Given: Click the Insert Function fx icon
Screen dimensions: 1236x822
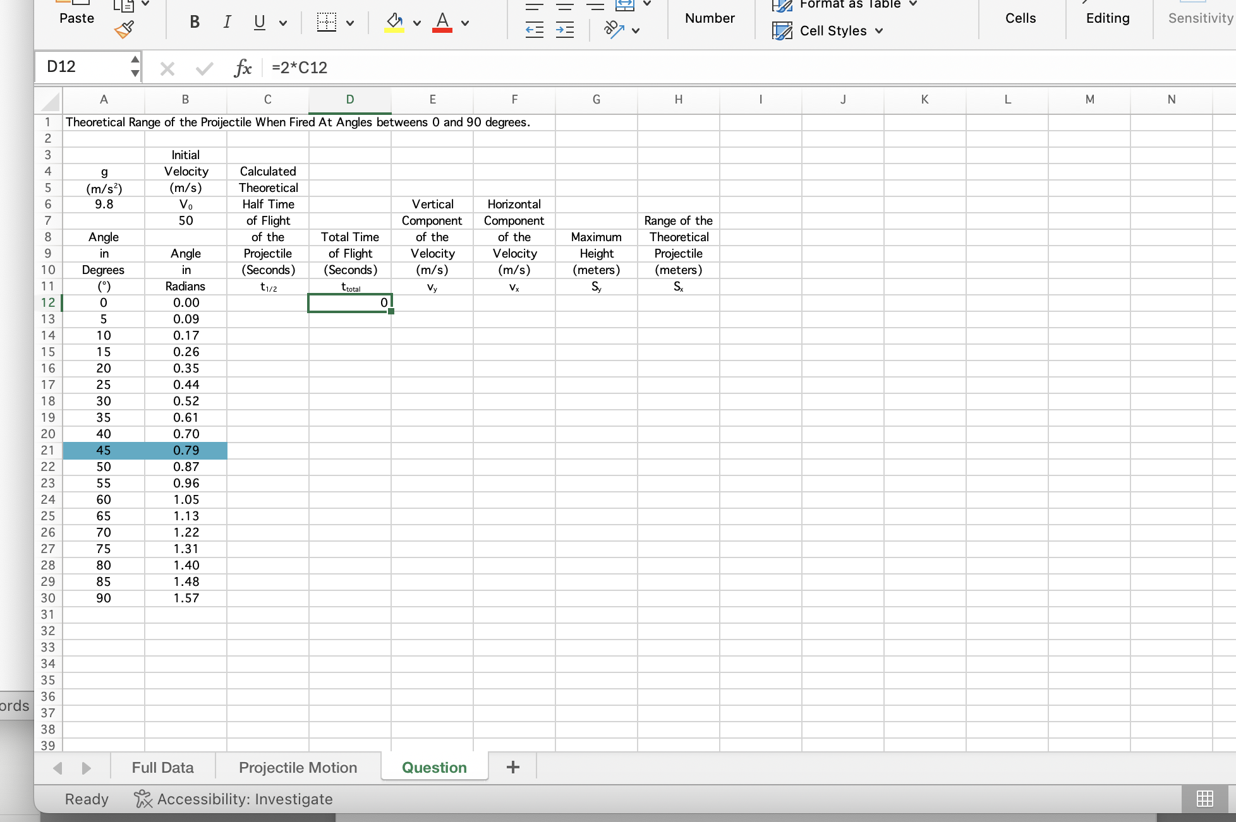Looking at the screenshot, I should pyautogui.click(x=243, y=68).
